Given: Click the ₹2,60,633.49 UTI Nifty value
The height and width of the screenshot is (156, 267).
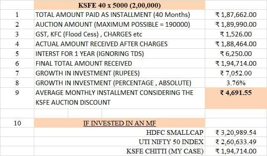Looking at the screenshot, I should [236, 142].
